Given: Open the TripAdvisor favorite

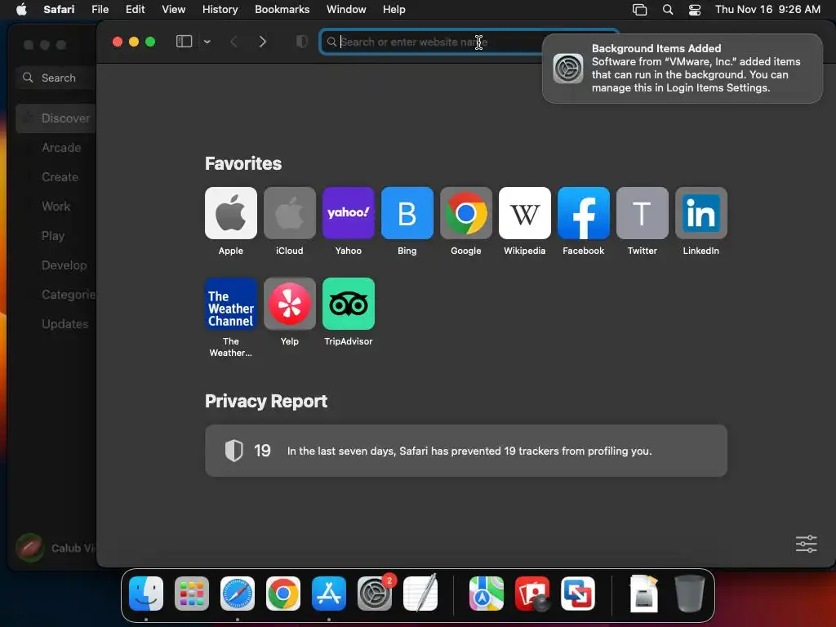Looking at the screenshot, I should [348, 304].
